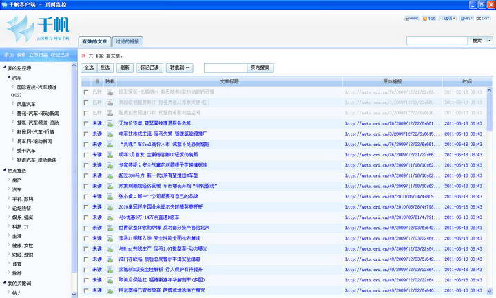496x298 pixels.
Task: Expand the 手机 数码 node arrow
Action: pyautogui.click(x=9, y=198)
